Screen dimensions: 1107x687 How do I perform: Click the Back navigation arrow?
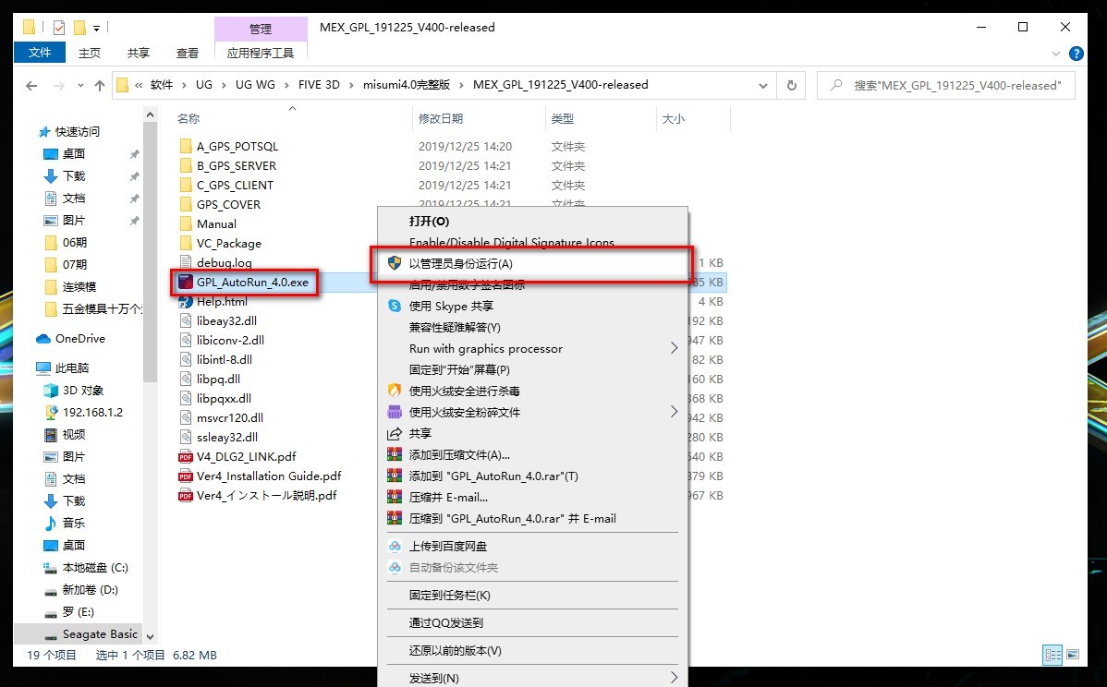pos(30,85)
